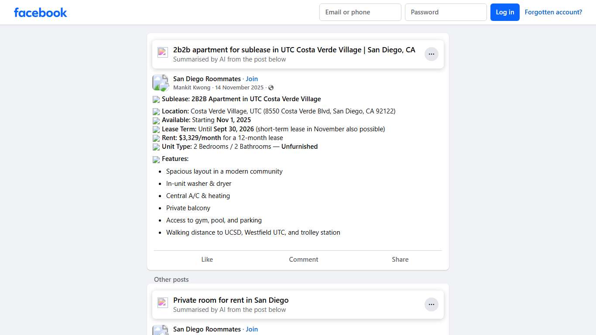Open the Forgotten account page
The height and width of the screenshot is (335, 596).
click(x=553, y=12)
